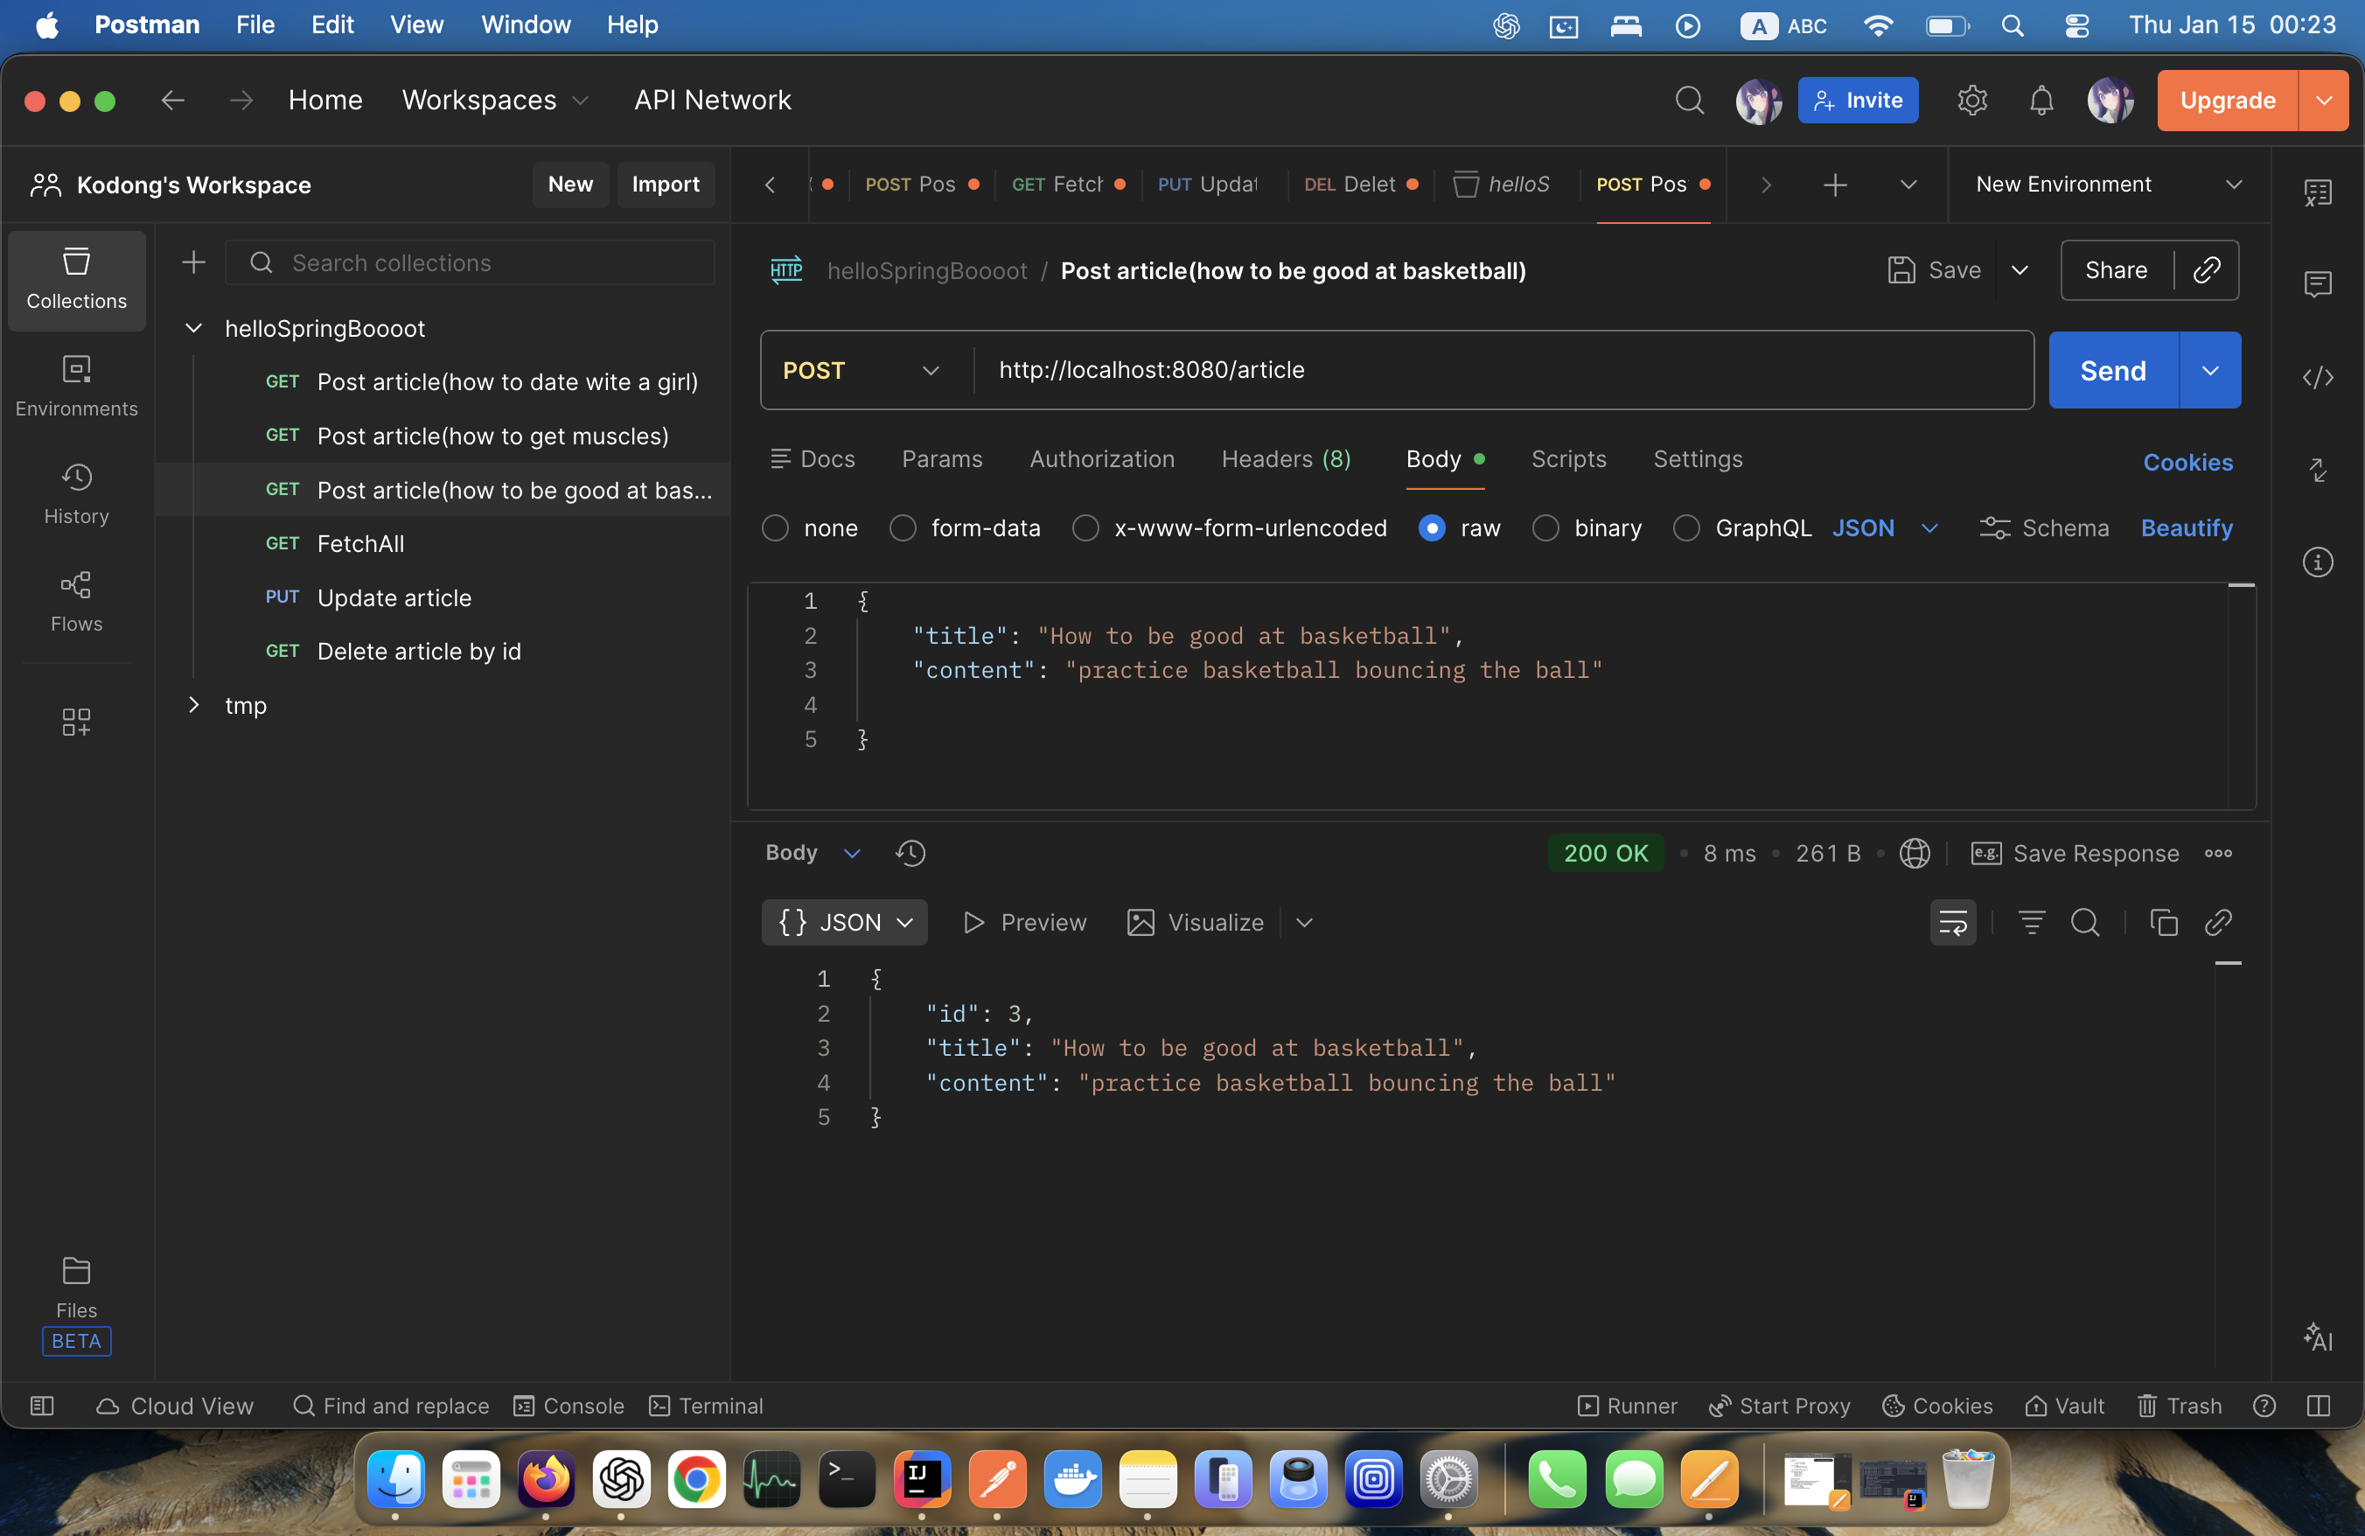Click the settings gear in header
Image resolution: width=2365 pixels, height=1536 pixels.
coord(1971,101)
